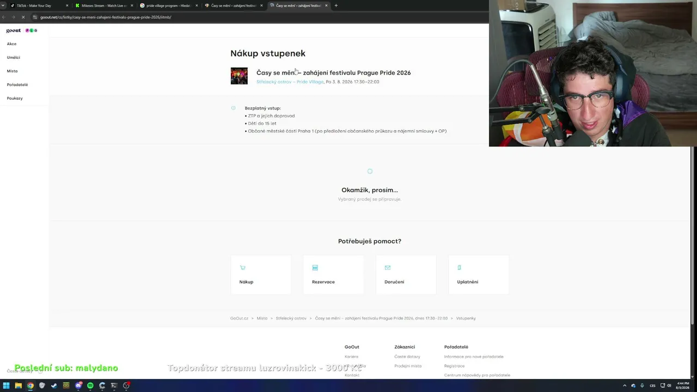
Task: Click the ticket icon on Uplatnění card
Action: pos(460,268)
